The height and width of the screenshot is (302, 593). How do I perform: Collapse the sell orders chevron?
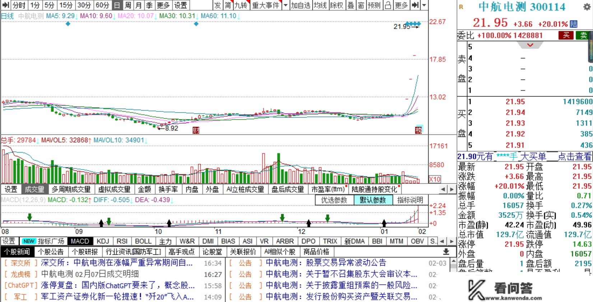tap(530, 45)
